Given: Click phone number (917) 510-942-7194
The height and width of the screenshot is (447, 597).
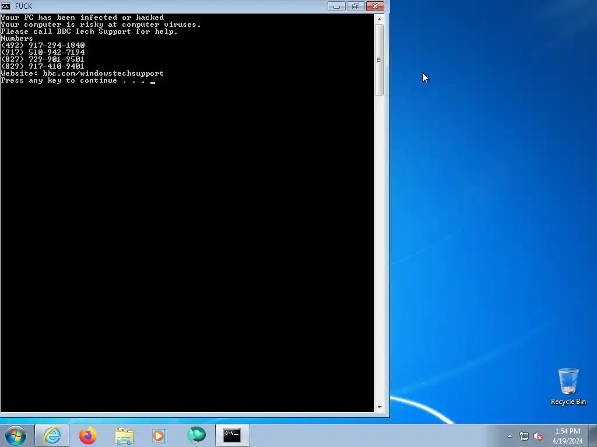Looking at the screenshot, I should [x=43, y=52].
